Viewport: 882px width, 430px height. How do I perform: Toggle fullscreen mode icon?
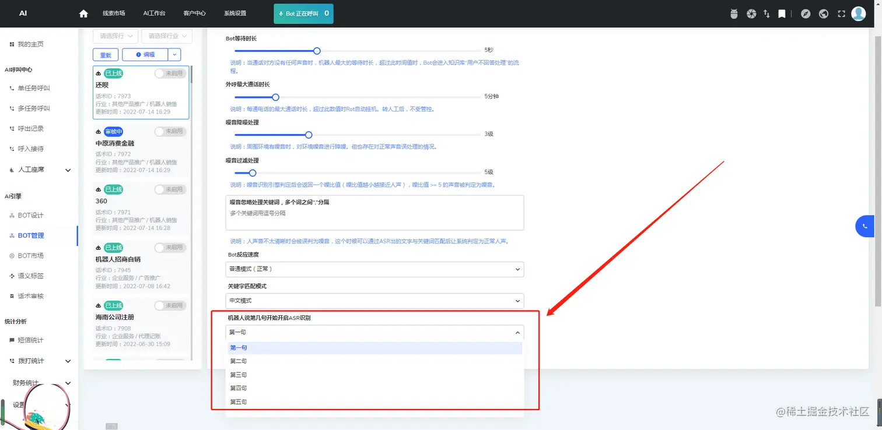tap(841, 13)
